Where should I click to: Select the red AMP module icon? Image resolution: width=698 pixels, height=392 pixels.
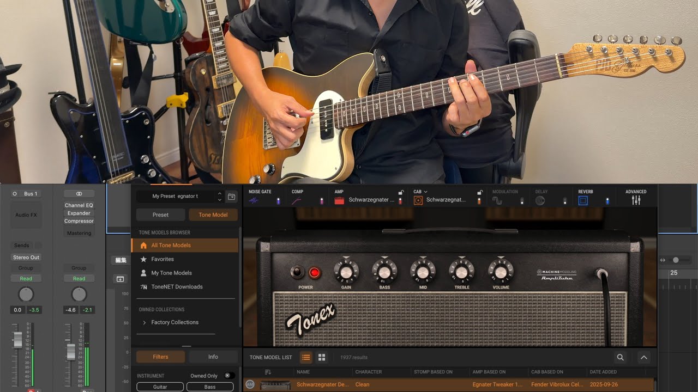point(340,200)
